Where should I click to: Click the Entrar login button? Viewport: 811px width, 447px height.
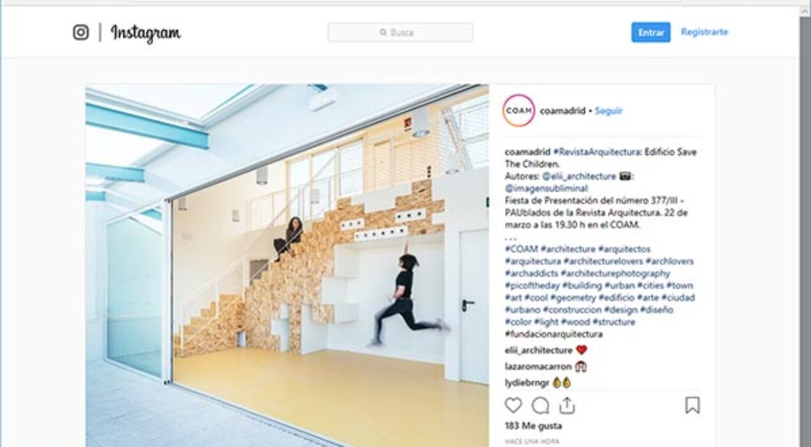[651, 33]
